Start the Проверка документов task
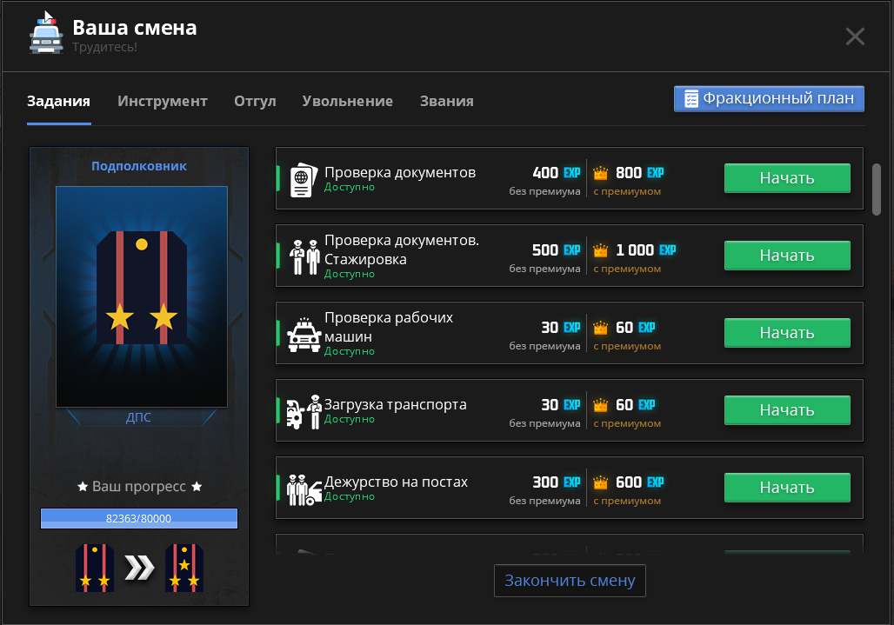894x625 pixels. [786, 178]
